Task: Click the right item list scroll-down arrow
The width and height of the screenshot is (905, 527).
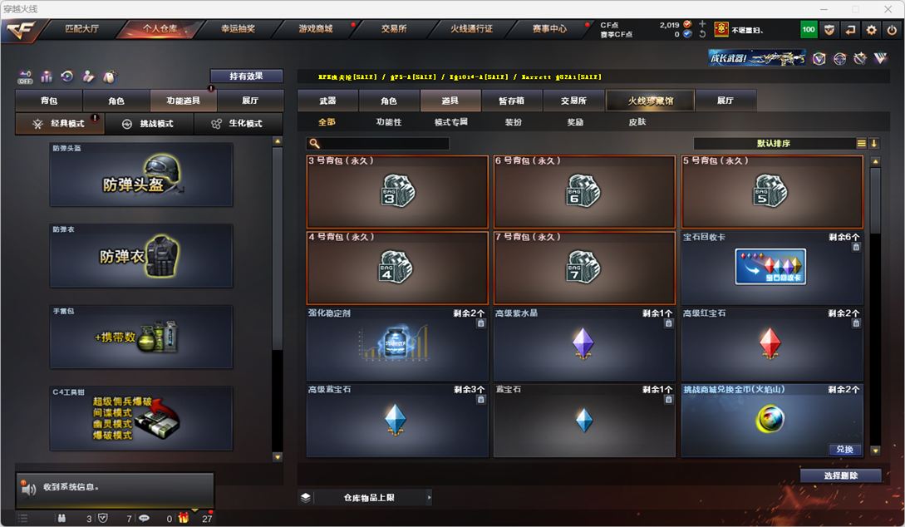Action: 876,451
